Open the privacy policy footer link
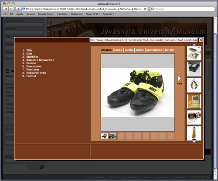Image resolution: width=218 pixels, height=181 pixels. point(95,177)
